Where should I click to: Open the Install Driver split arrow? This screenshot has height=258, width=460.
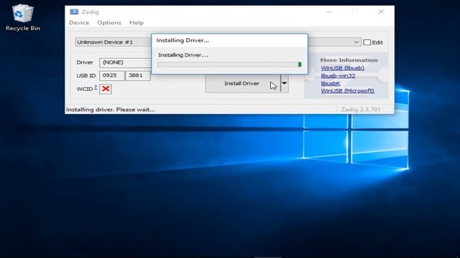click(285, 83)
